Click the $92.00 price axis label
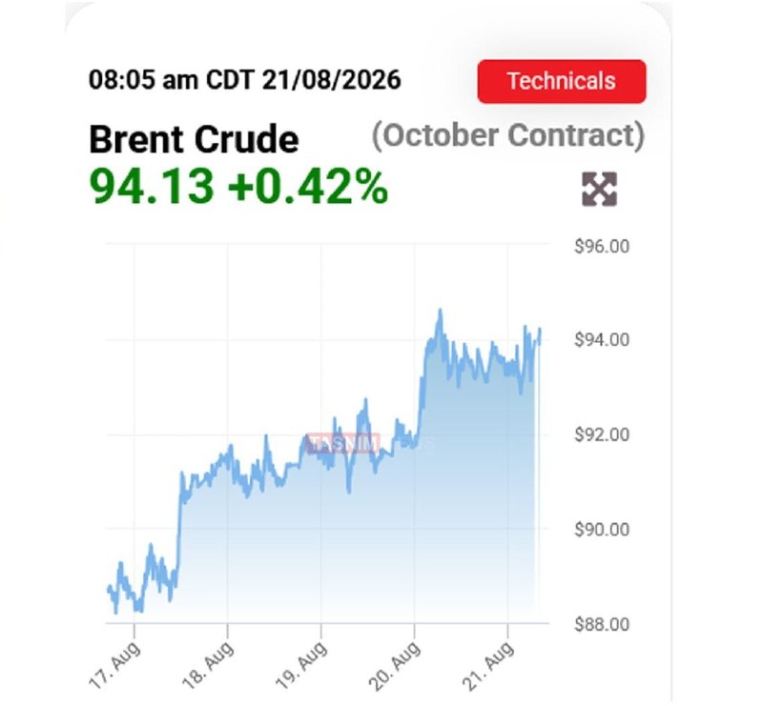Image resolution: width=763 pixels, height=706 pixels. (x=602, y=434)
